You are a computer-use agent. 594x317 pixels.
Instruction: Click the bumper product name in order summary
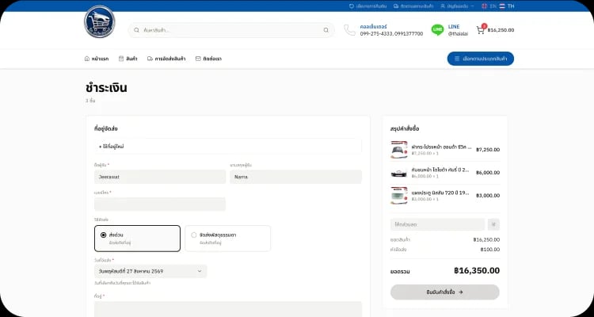[440, 170]
